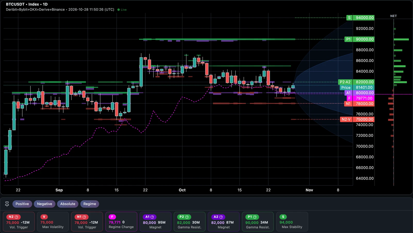Image resolution: width=413 pixels, height=233 pixels.
Task: Click the A2 badge on the 82,000 card
Action: tap(218, 217)
